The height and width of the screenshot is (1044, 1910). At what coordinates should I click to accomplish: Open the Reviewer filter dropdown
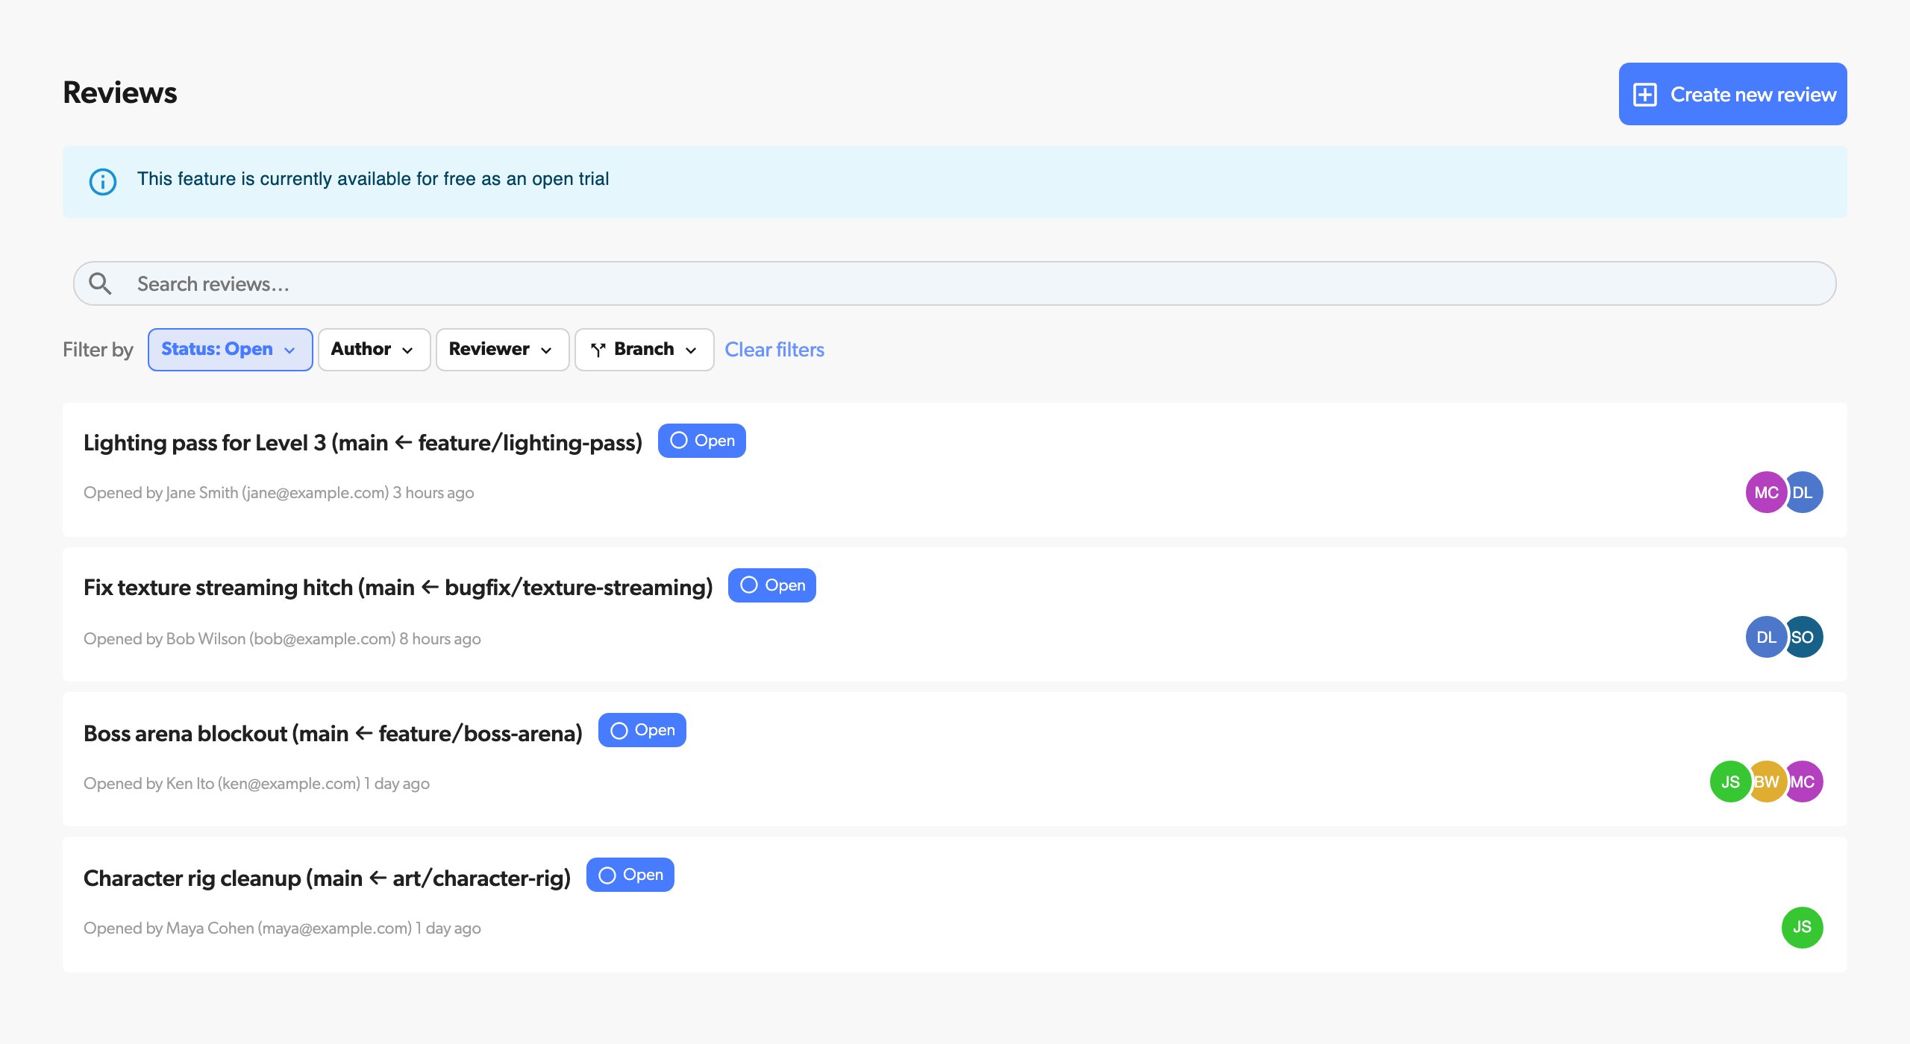pyautogui.click(x=502, y=350)
